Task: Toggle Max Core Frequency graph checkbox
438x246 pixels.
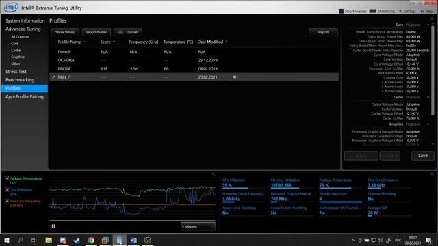Action: tap(7, 201)
